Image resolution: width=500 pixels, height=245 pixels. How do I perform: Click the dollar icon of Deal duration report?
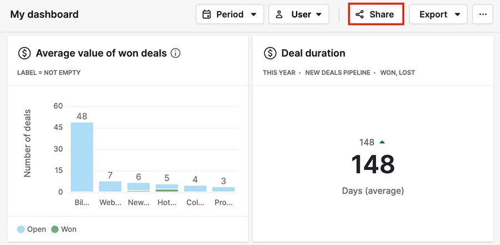pyautogui.click(x=270, y=53)
